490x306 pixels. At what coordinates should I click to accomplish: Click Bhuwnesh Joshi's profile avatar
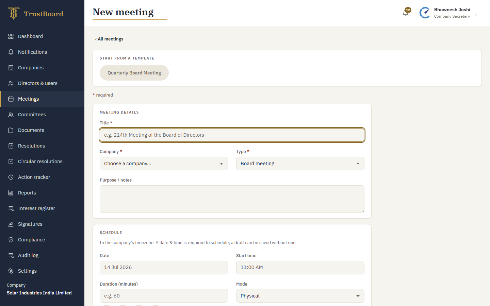coord(425,13)
